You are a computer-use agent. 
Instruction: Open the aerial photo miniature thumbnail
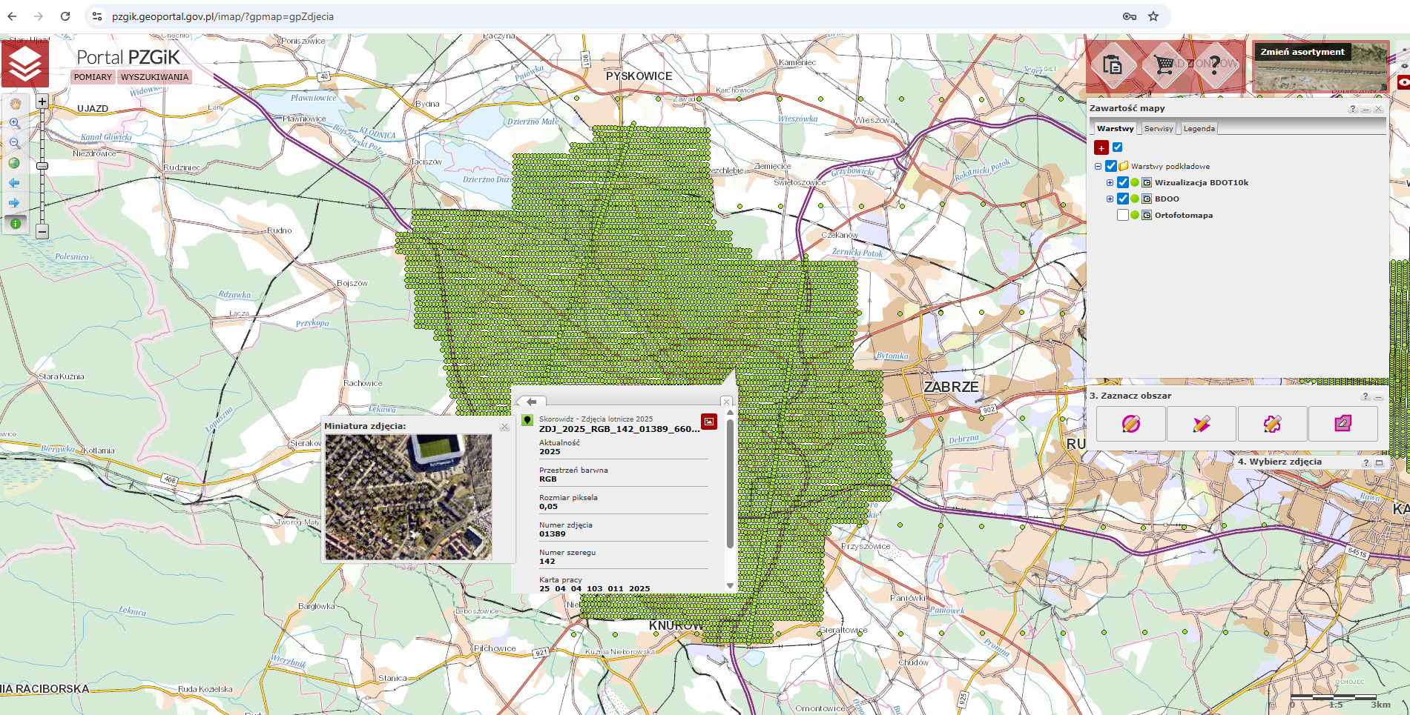[408, 496]
